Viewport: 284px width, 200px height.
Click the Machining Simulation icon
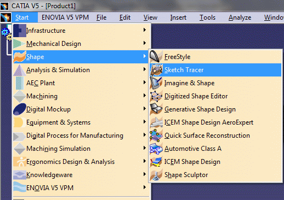[x=19, y=149]
